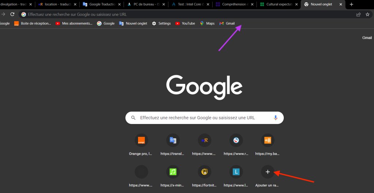
Task: Open the share page icon in address bar
Action: [359, 15]
